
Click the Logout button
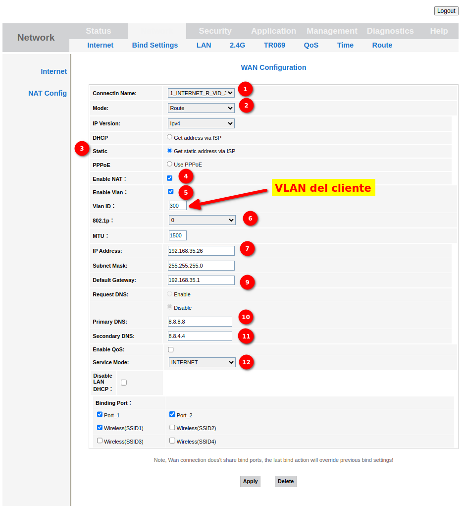(446, 11)
